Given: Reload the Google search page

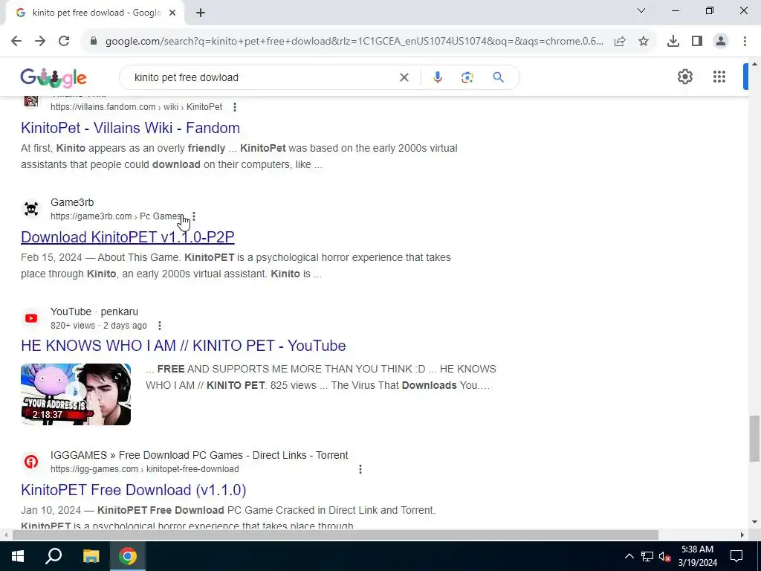Looking at the screenshot, I should tap(64, 42).
